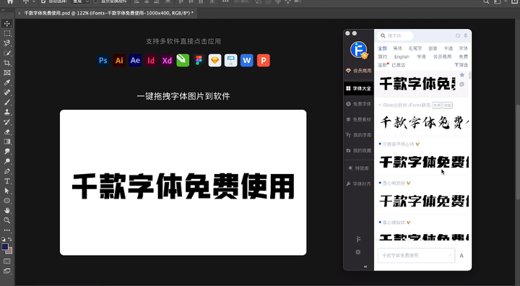Image resolution: width=520 pixels, height=286 pixels.
Task: Show 已激活 activated fonts
Action: click(x=398, y=65)
